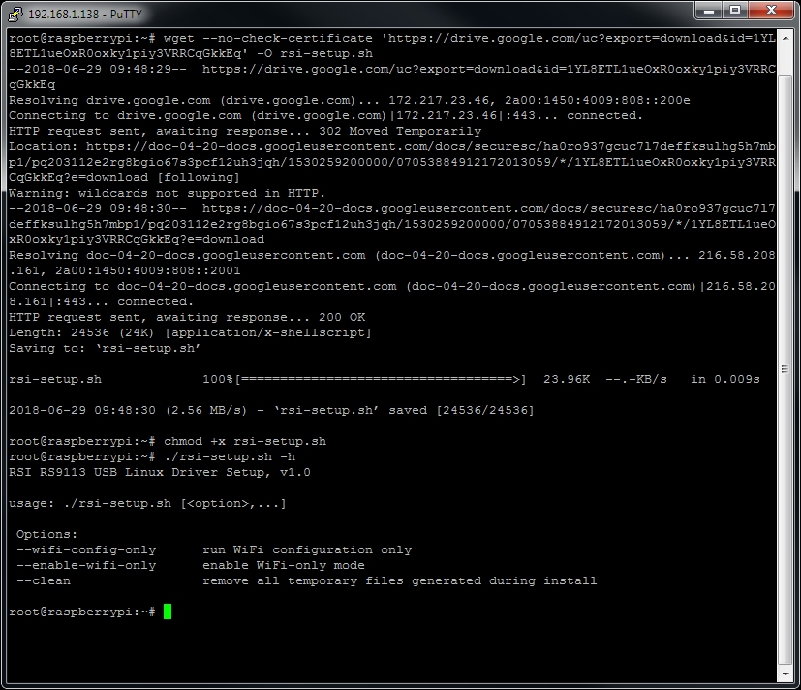Viewport: 801px width, 690px height.
Task: Minimize the PuTTY window
Action: click(x=709, y=11)
